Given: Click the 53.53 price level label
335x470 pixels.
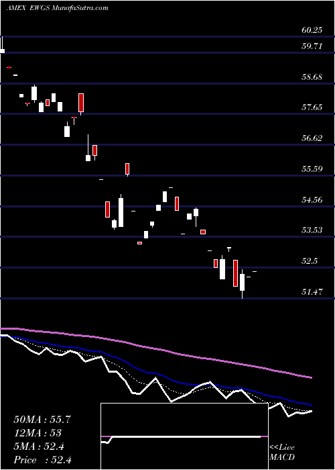Looking at the screenshot, I should [x=312, y=230].
